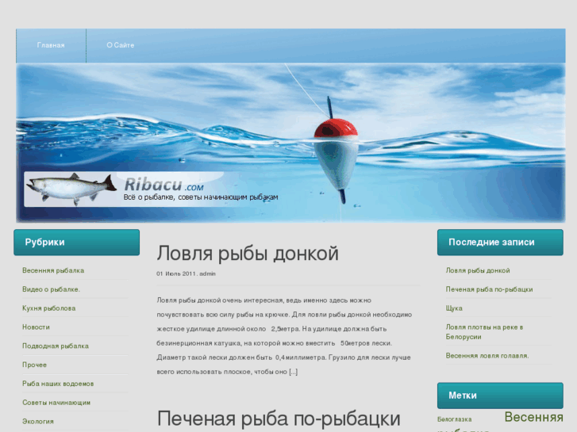577x432 pixels.
Task: Click the Рубрики widget header
Action: 76,243
